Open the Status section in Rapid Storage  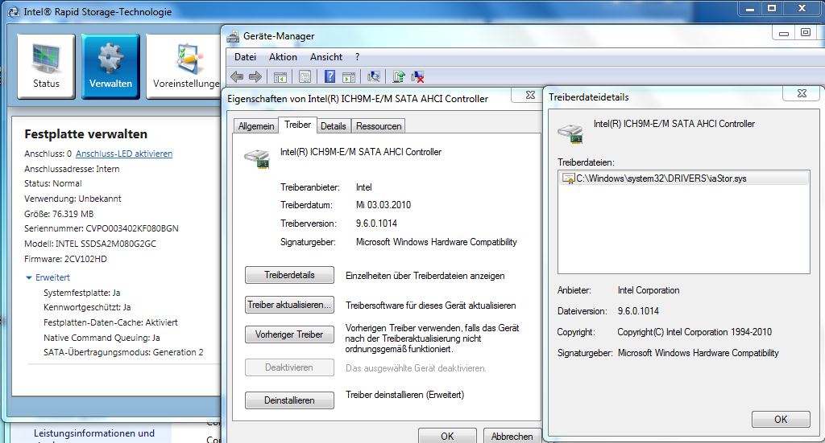click(x=46, y=66)
